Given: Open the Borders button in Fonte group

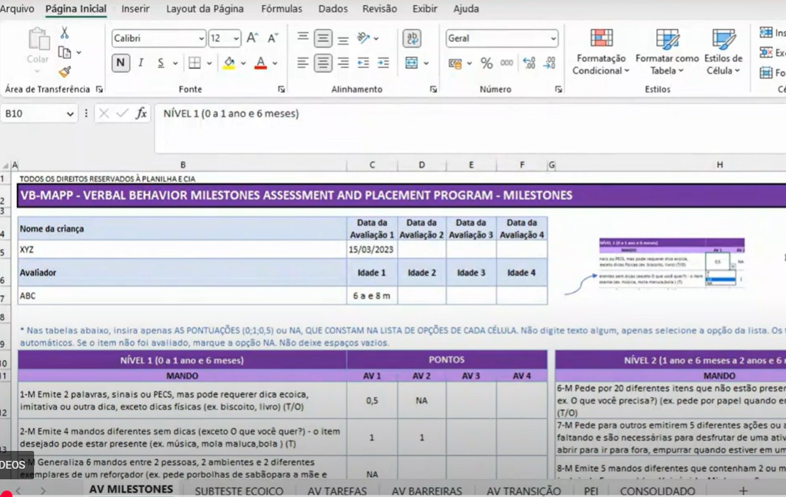Looking at the screenshot, I should [x=195, y=63].
